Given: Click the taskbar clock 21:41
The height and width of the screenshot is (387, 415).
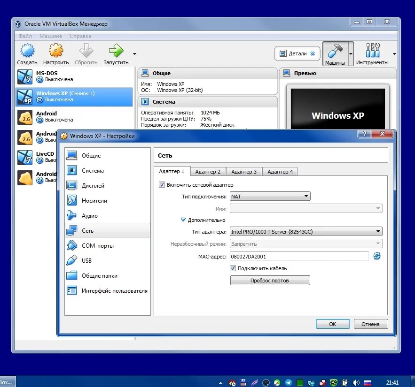Looking at the screenshot, I should pyautogui.click(x=392, y=382).
